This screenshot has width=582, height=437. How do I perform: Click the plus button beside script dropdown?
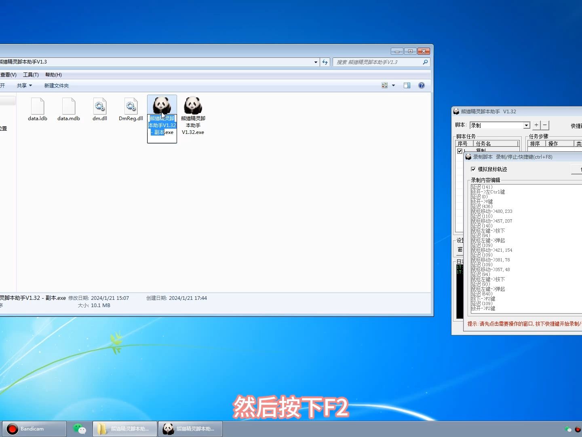coord(536,125)
